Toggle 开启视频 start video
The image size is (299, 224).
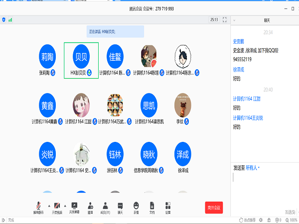(57, 208)
